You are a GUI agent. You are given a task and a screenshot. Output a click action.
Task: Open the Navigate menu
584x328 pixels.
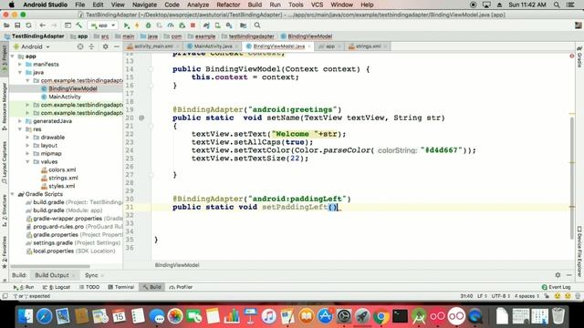(x=144, y=5)
